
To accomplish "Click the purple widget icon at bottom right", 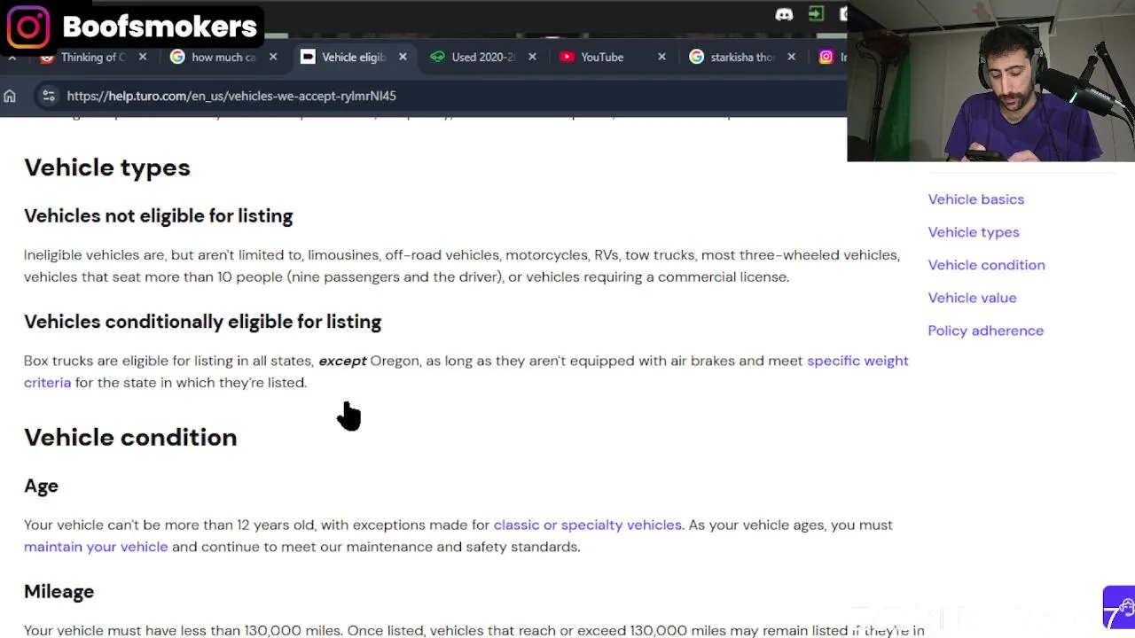I will tap(1119, 608).
